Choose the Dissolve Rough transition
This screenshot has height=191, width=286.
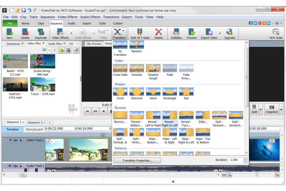click(x=153, y=72)
